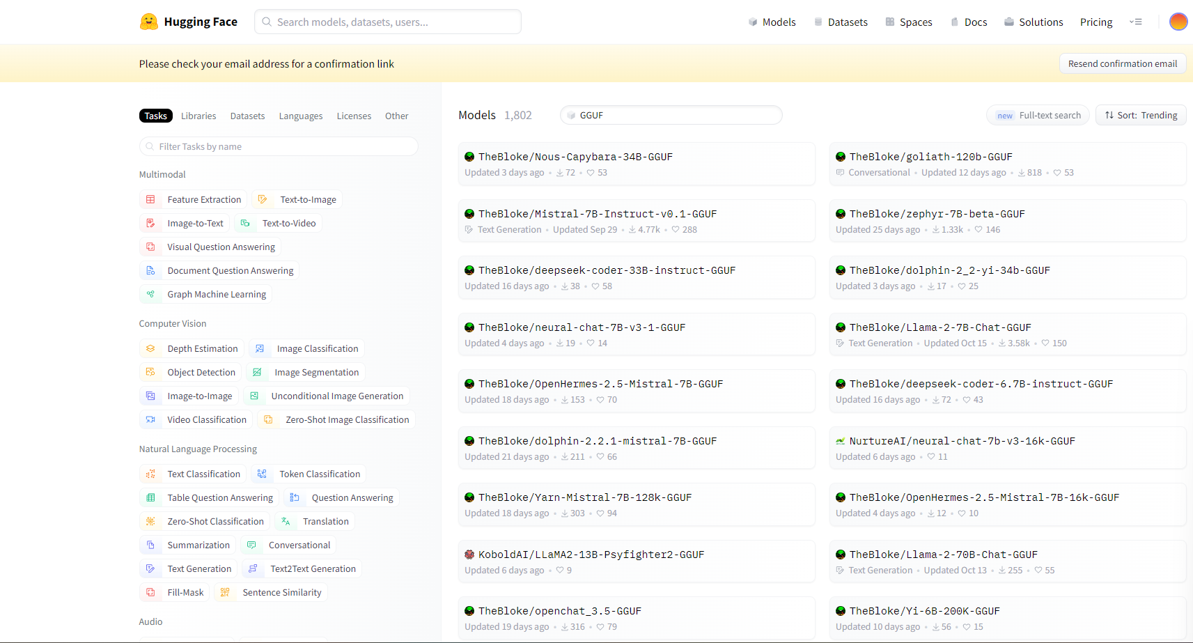Click the Image Classification icon
This screenshot has width=1193, height=643.
[260, 348]
